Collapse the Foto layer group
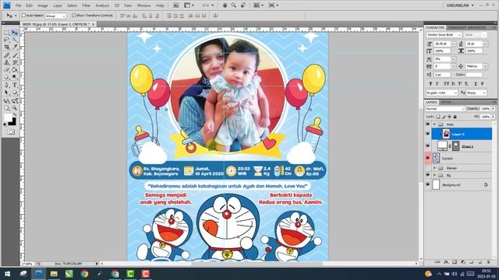This screenshot has width=499, height=280. [434, 124]
